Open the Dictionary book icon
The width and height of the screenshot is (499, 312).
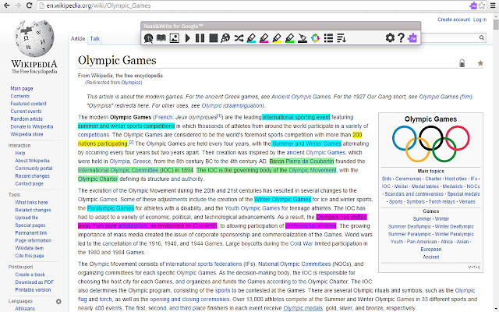(x=161, y=38)
